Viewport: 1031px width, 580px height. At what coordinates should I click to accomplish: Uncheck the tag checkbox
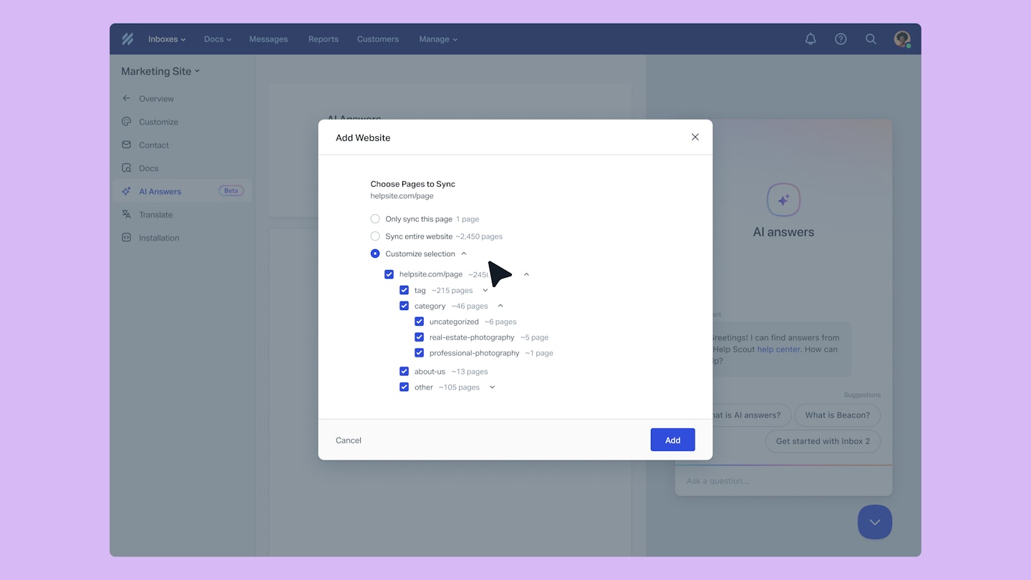coord(404,291)
